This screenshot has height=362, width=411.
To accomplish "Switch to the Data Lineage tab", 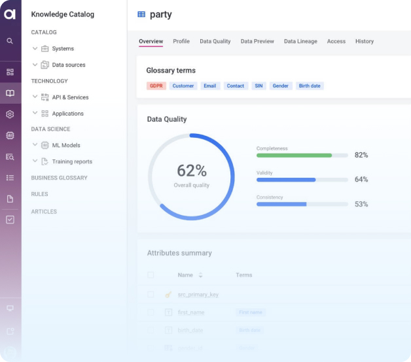I will click(x=300, y=41).
